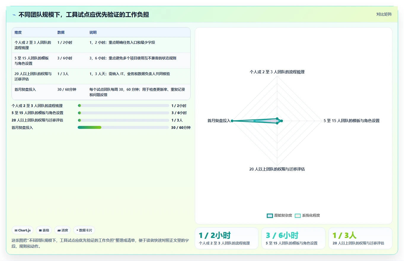
Task: Toggle the 原始复杂度 legend item
Action: coord(279,215)
